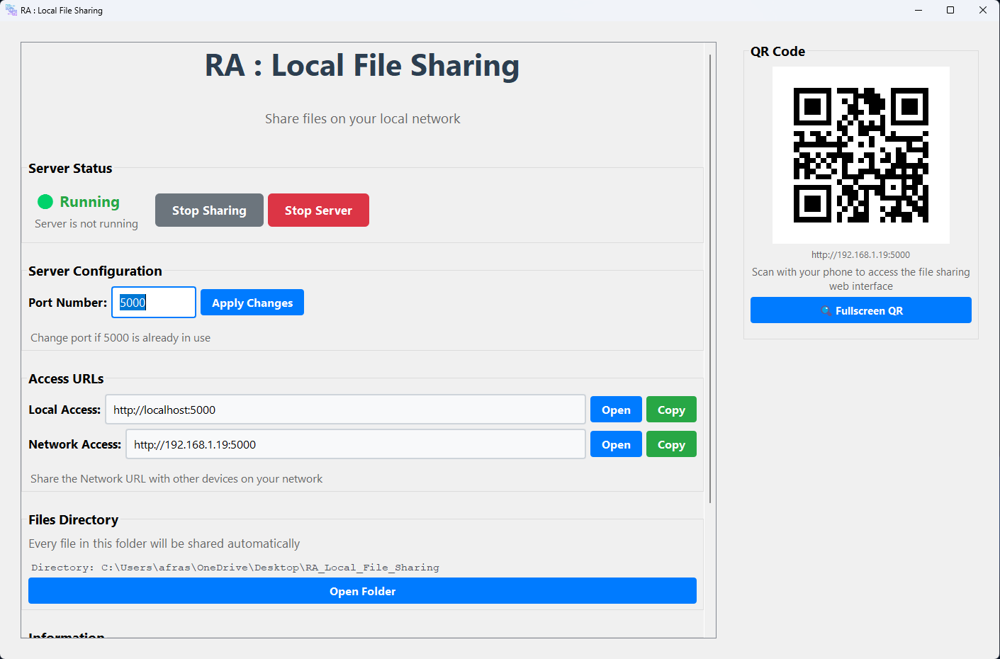Open the Local Access URL in browser
The width and height of the screenshot is (1000, 659).
[x=615, y=409]
